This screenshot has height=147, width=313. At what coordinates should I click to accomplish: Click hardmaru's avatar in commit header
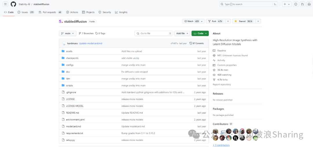[x=64, y=43]
